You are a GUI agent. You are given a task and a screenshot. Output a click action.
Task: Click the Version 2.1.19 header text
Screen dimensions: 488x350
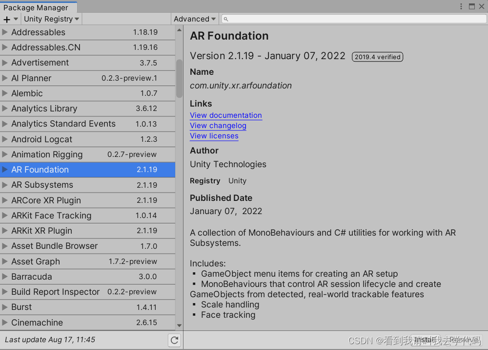pos(267,56)
